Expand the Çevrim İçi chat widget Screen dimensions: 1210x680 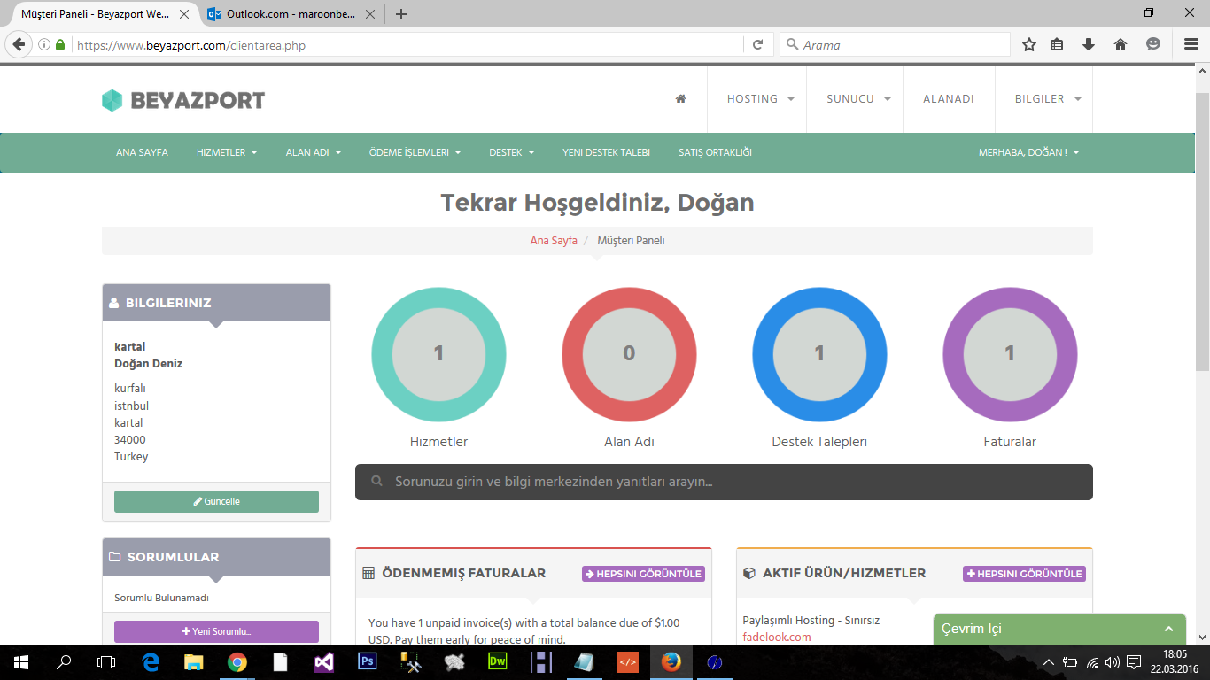pyautogui.click(x=1059, y=629)
